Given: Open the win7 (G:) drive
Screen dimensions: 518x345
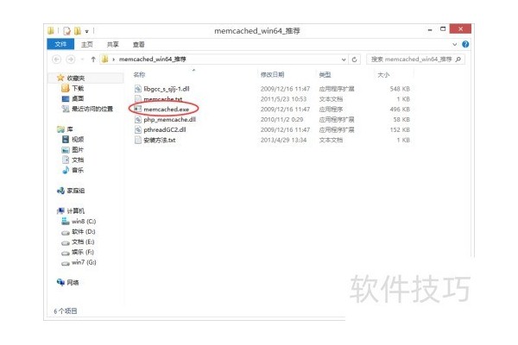Looking at the screenshot, I should coord(84,262).
